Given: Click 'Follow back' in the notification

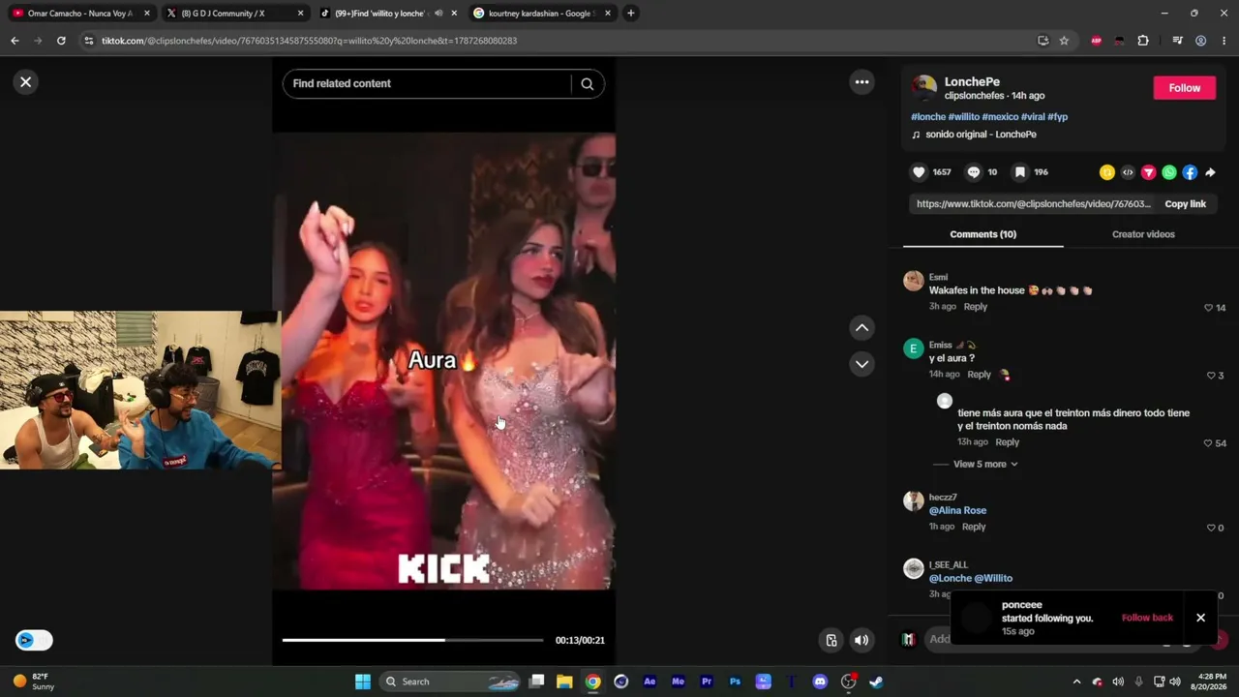Looking at the screenshot, I should [1147, 618].
